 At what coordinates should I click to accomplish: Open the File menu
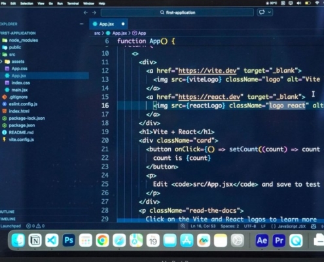(x=3, y=3)
